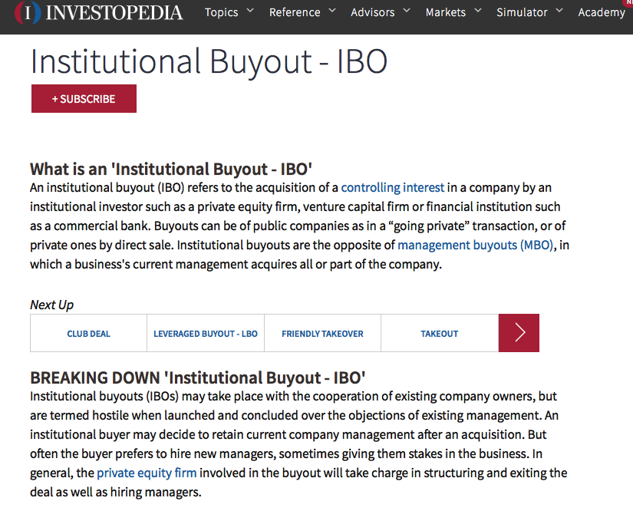Open the Markets dropdown chevron

pos(478,11)
